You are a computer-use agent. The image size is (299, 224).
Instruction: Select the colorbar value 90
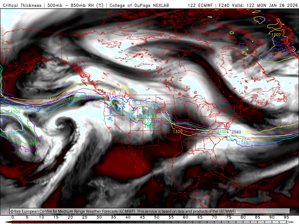(272, 217)
